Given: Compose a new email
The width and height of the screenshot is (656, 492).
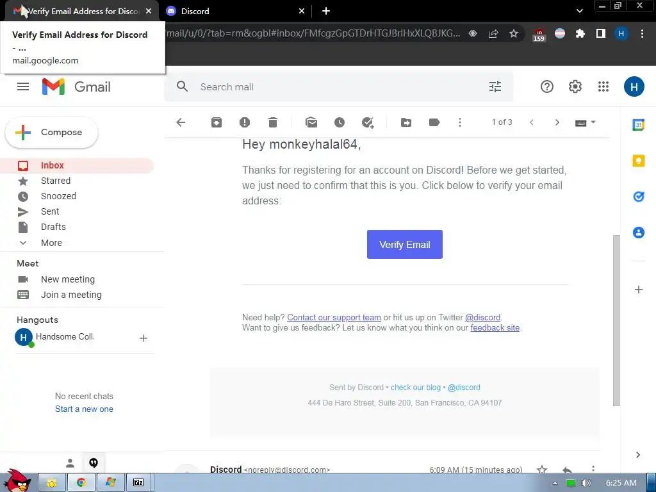Looking at the screenshot, I should tap(51, 132).
